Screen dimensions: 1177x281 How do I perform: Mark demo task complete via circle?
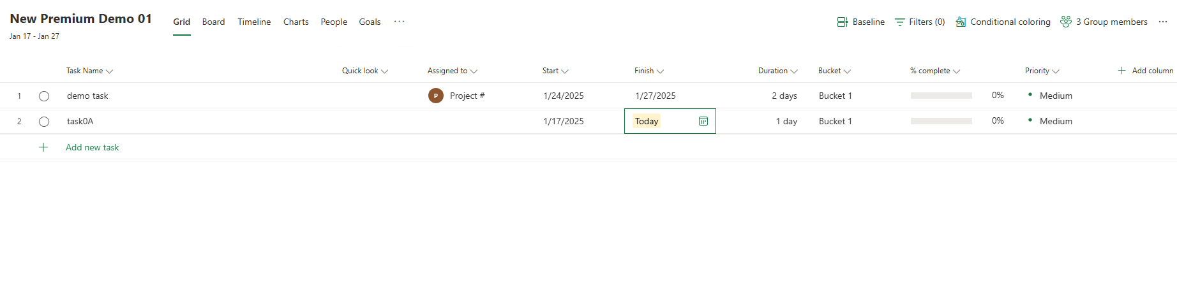[44, 96]
